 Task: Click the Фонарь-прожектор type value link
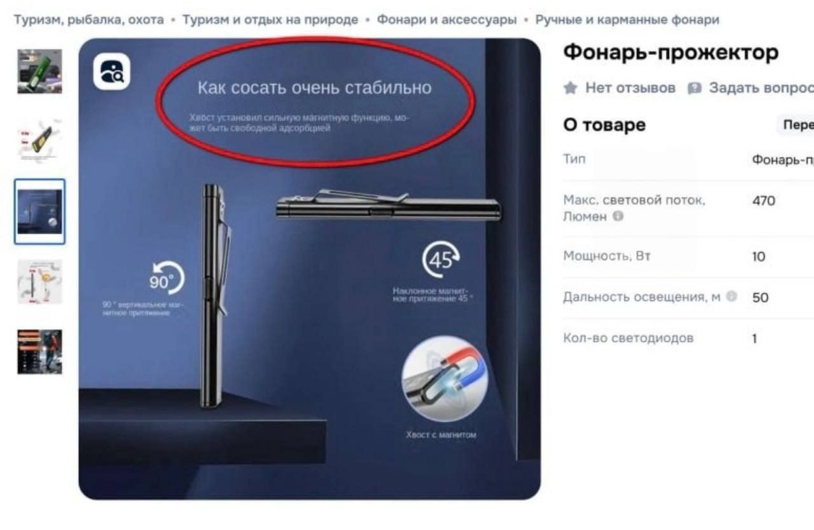pos(783,160)
